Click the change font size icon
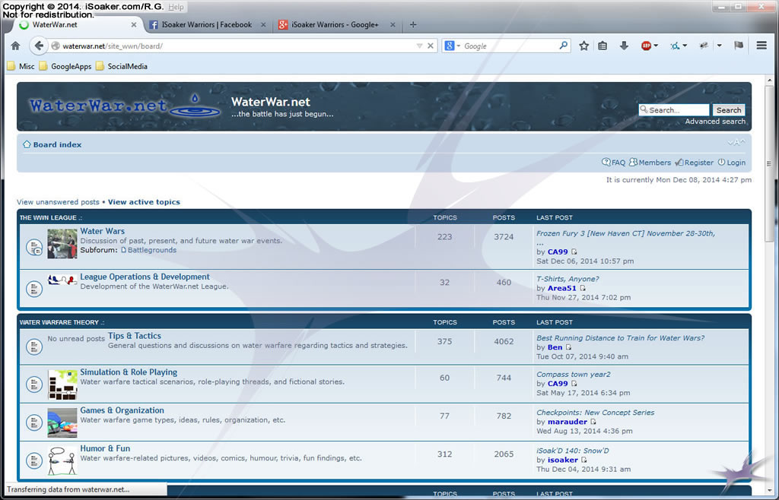779x500 pixels. point(736,142)
